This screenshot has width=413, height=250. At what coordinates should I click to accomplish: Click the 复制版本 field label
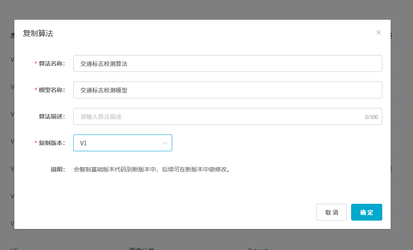tap(51, 143)
